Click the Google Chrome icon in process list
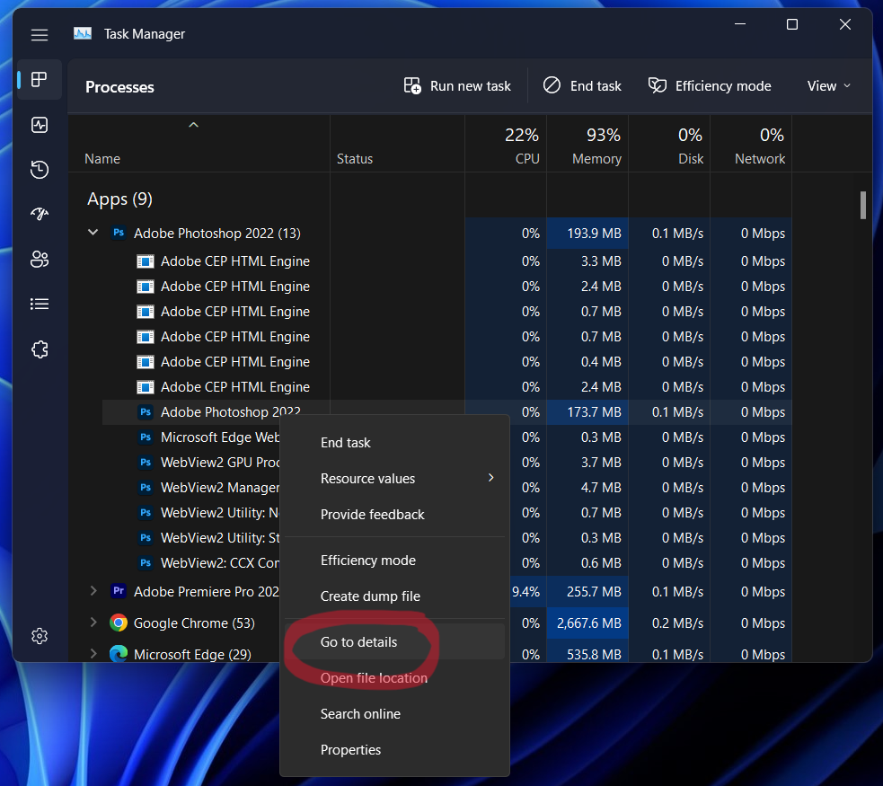Image resolution: width=883 pixels, height=786 pixels. [119, 623]
